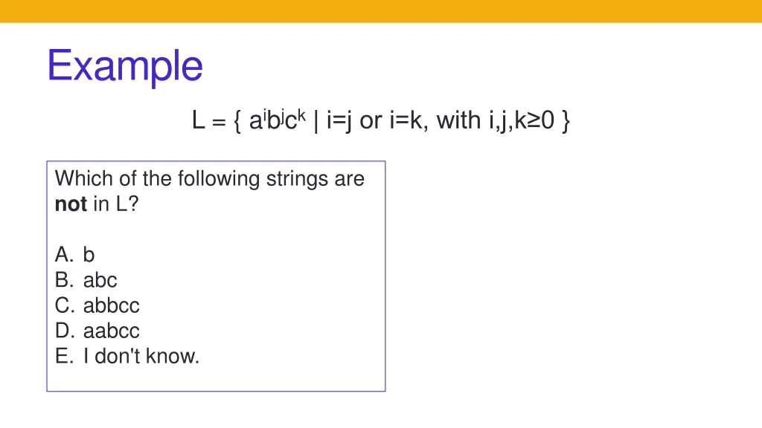Click the "L =" at formula start
This screenshot has width=762, height=428.
[208, 120]
